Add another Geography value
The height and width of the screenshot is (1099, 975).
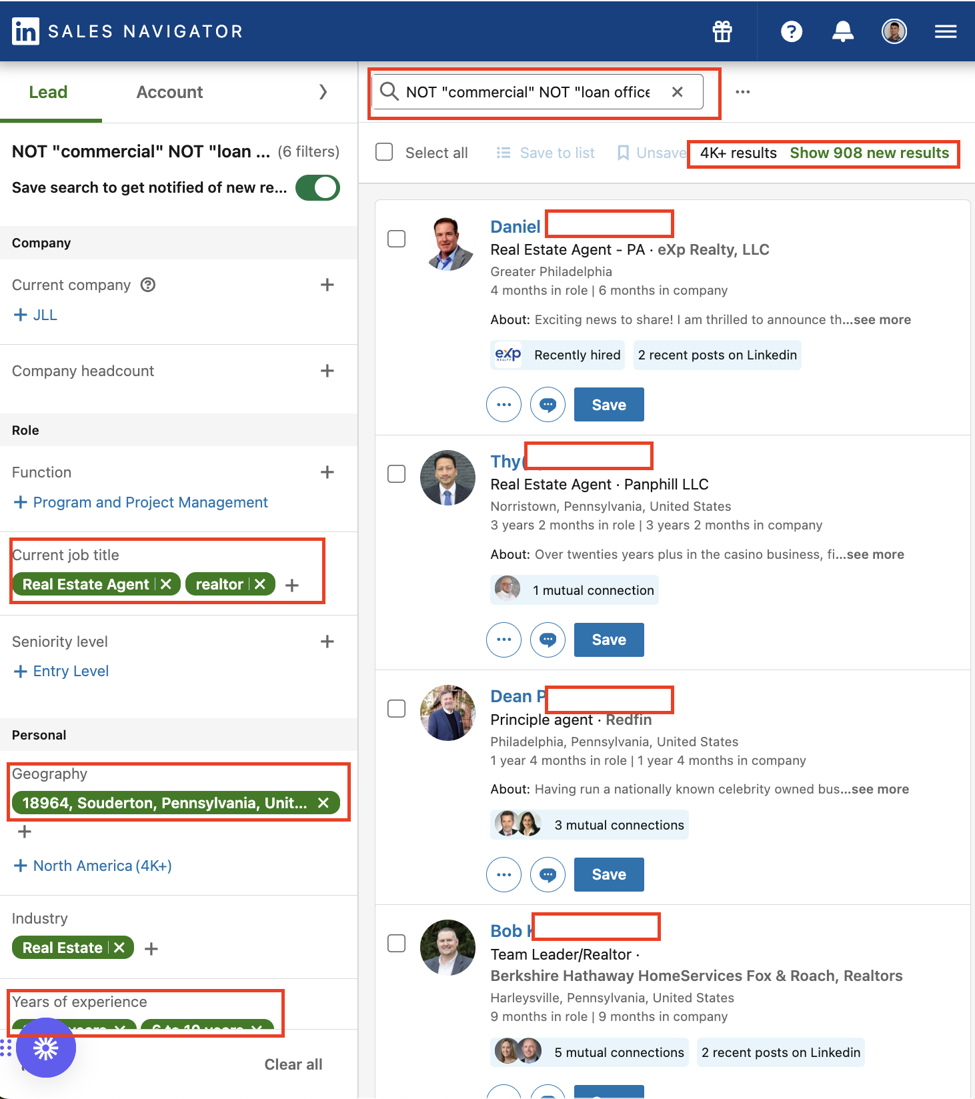click(x=25, y=832)
